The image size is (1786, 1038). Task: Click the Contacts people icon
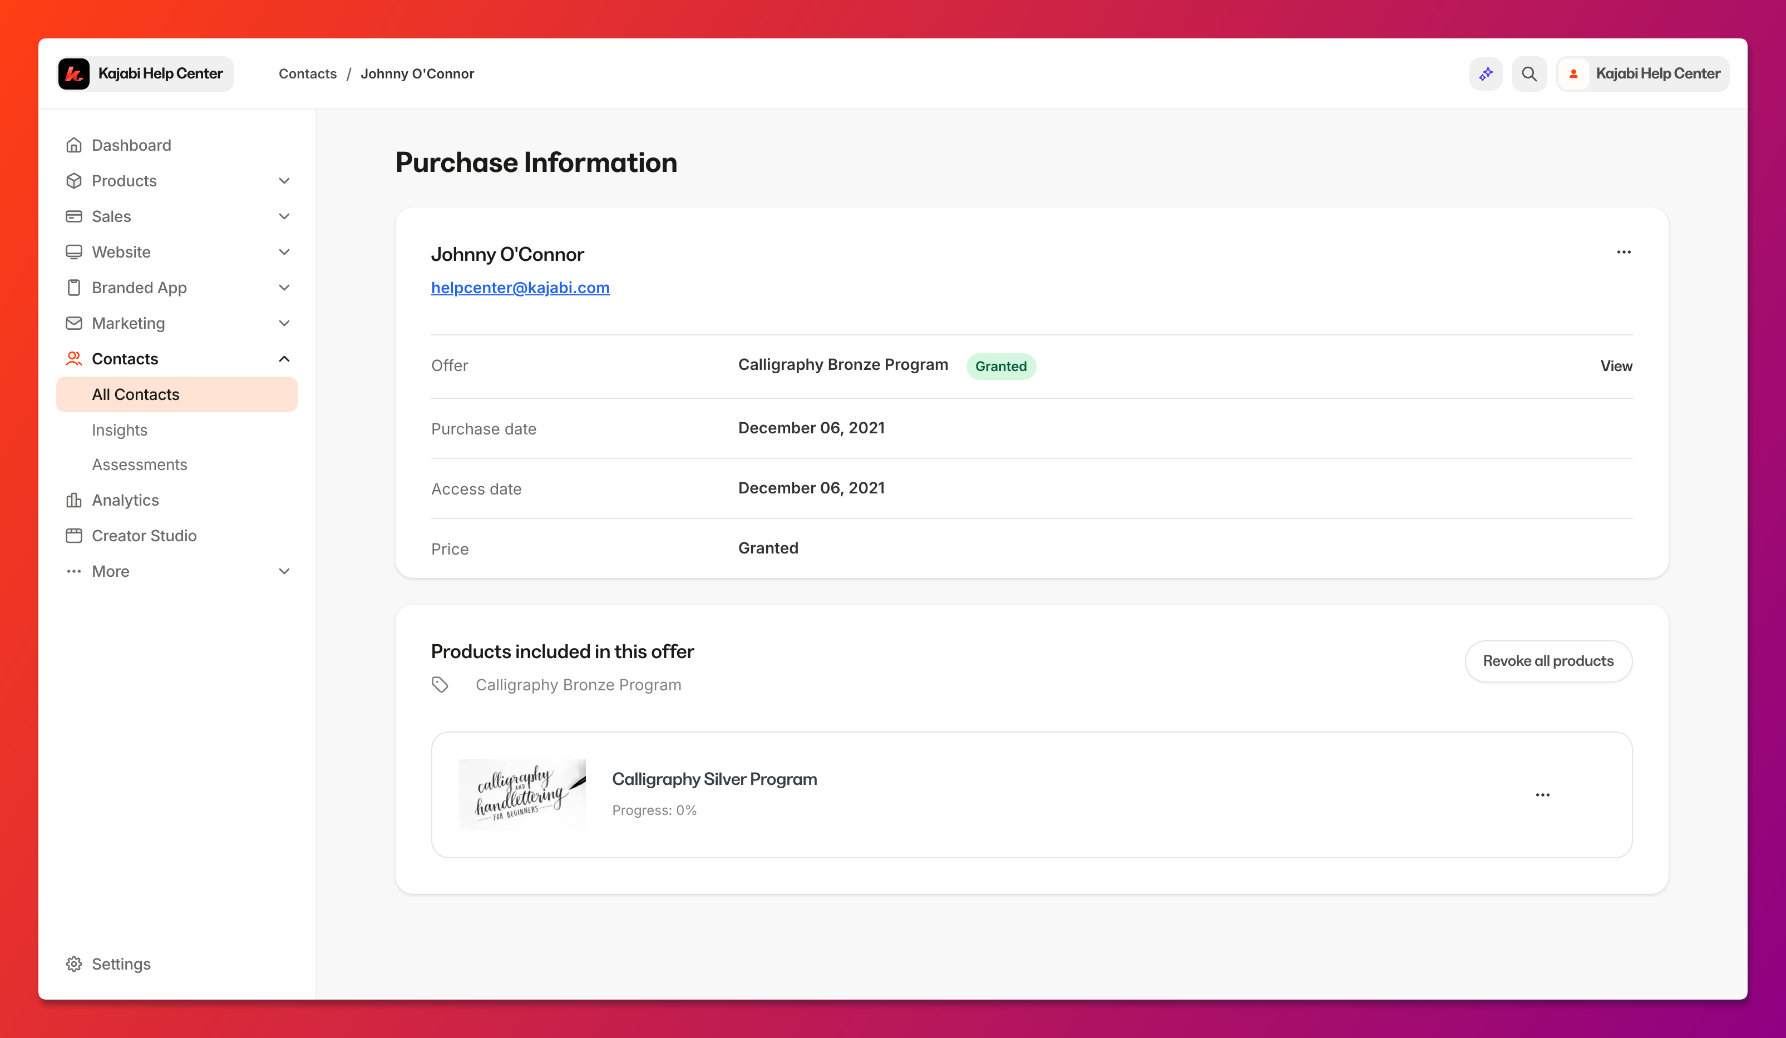coord(73,359)
